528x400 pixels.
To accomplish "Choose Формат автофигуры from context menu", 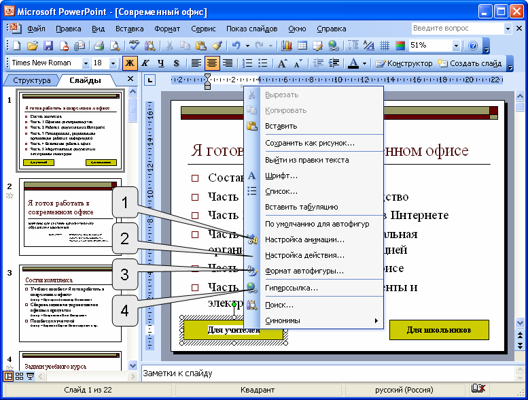I will tap(313, 271).
